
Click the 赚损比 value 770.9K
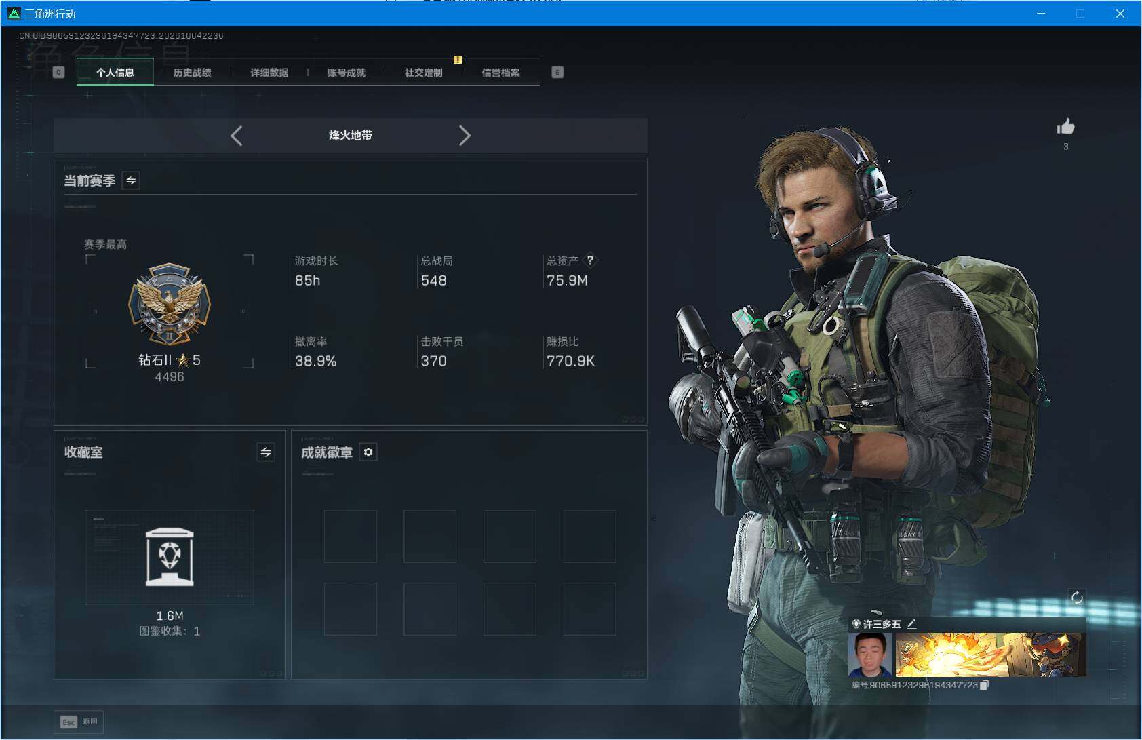point(570,362)
